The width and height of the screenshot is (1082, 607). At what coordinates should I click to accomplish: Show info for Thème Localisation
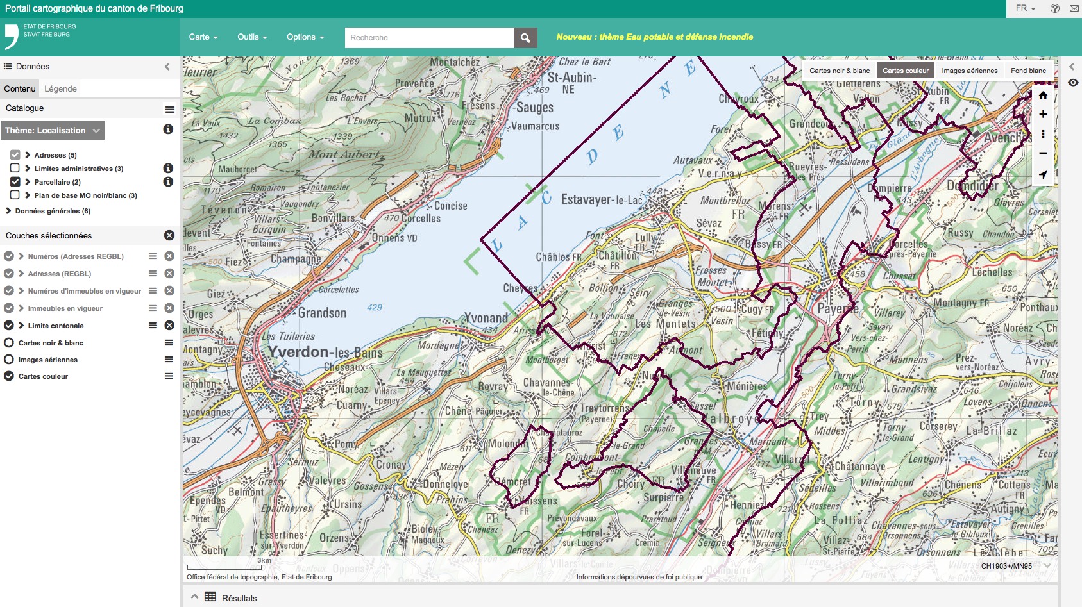coord(168,129)
